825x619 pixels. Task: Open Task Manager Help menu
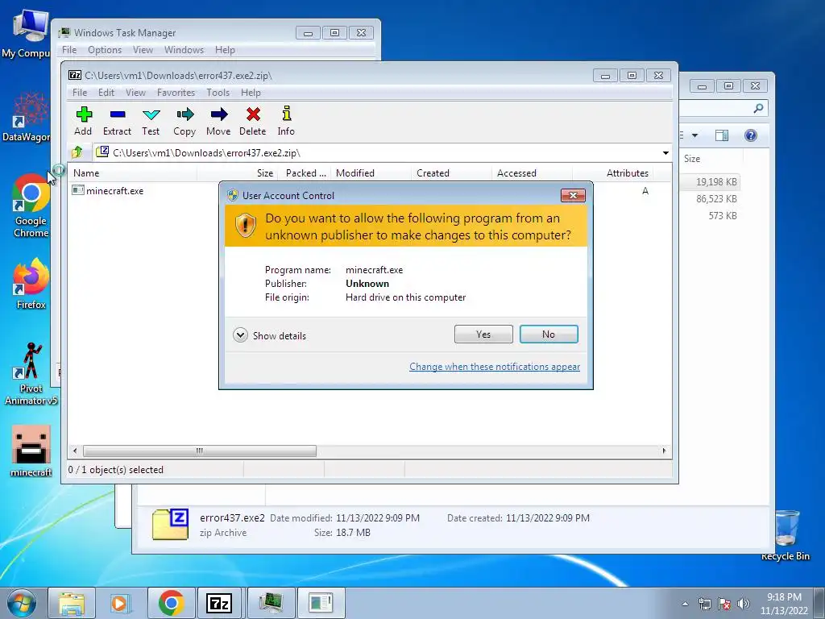tap(226, 50)
